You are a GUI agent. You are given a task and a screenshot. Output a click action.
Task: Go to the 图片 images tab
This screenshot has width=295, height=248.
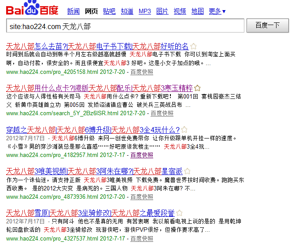pyautogui.click(x=162, y=11)
